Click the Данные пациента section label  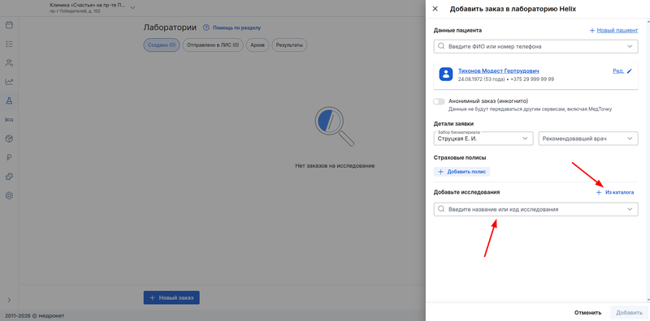(x=457, y=30)
